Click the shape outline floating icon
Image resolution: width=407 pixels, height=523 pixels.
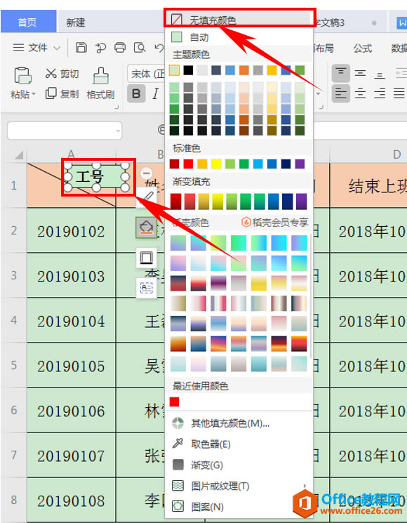click(x=147, y=258)
